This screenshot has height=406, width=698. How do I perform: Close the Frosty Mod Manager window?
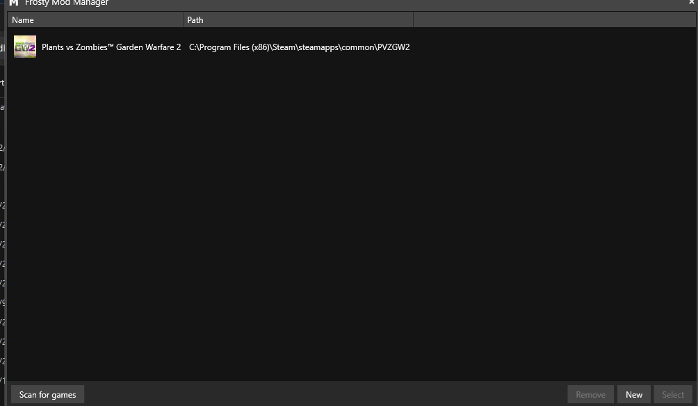tap(692, 2)
